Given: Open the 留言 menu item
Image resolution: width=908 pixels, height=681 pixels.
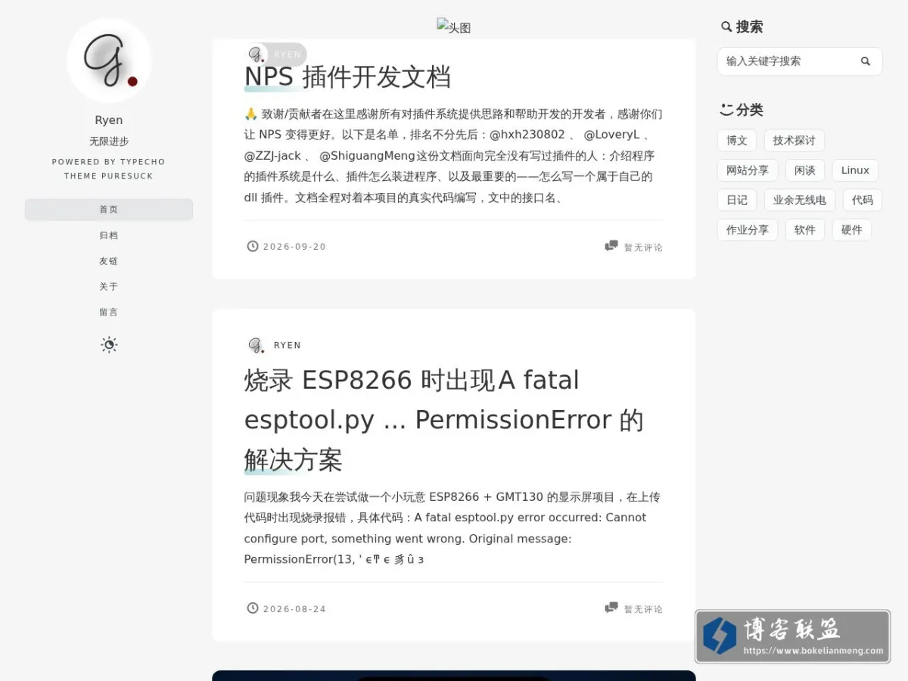Looking at the screenshot, I should [x=109, y=312].
